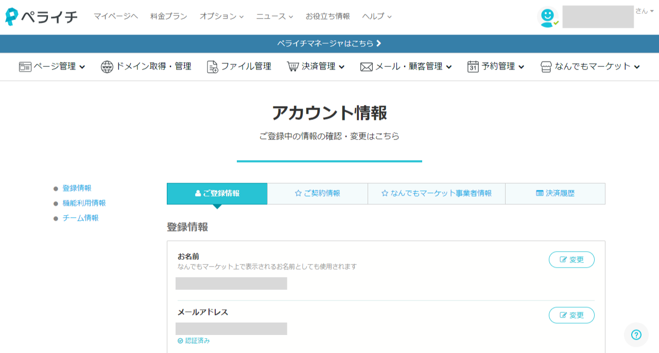Image resolution: width=659 pixels, height=353 pixels.
Task: Click the ペライチ logo
Action: [x=41, y=17]
